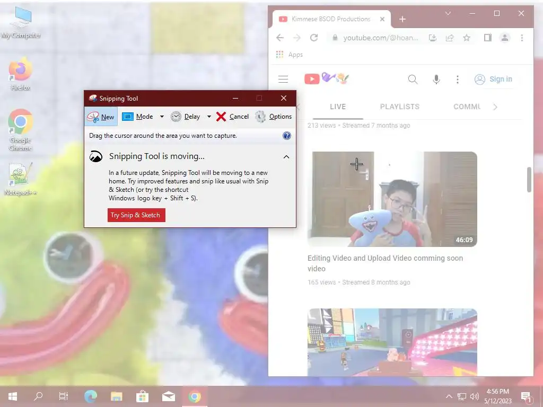Click the blue help icon in Snipping Tool
This screenshot has width=543, height=407.
287,136
